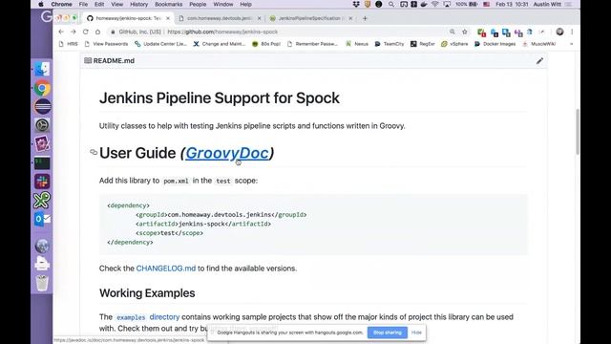611x344 pixels.
Task: Open the Trash in the Dock
Action: [x=42, y=283]
